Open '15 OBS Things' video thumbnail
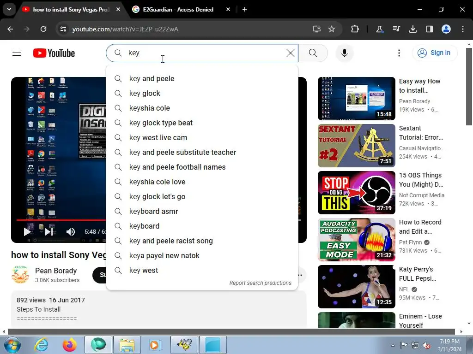 click(x=356, y=192)
